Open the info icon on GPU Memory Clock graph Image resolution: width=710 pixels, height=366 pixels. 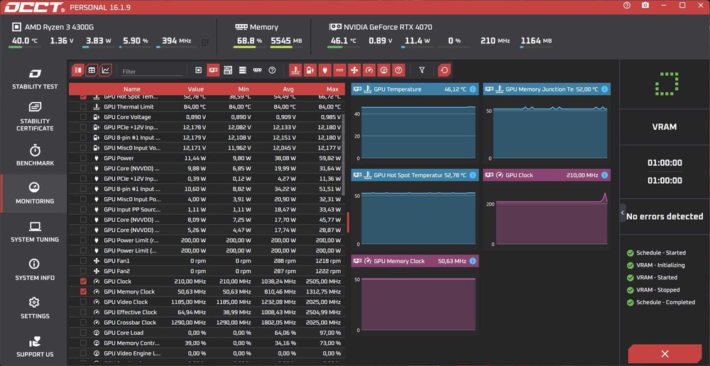pyautogui.click(x=473, y=261)
